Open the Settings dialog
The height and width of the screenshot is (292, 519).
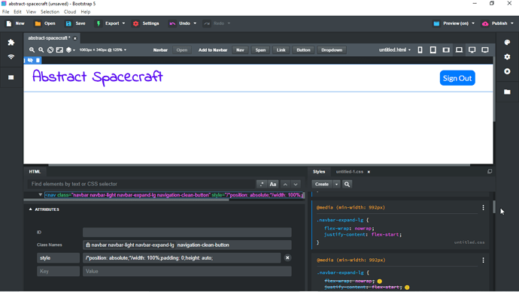click(146, 23)
